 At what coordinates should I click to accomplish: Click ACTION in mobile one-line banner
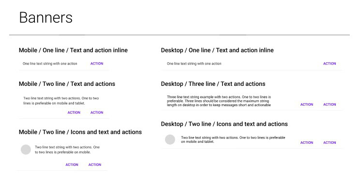(97, 64)
